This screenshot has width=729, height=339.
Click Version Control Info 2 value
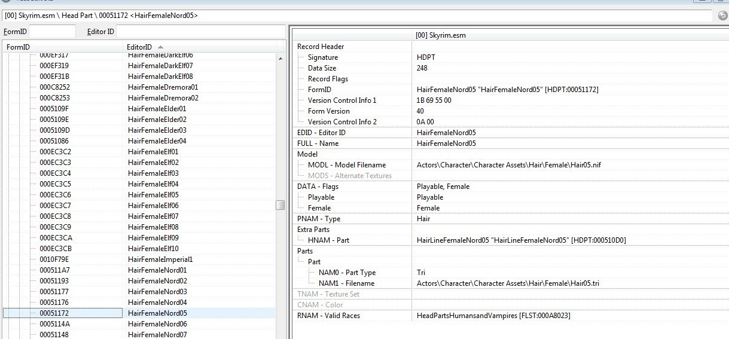tap(425, 122)
